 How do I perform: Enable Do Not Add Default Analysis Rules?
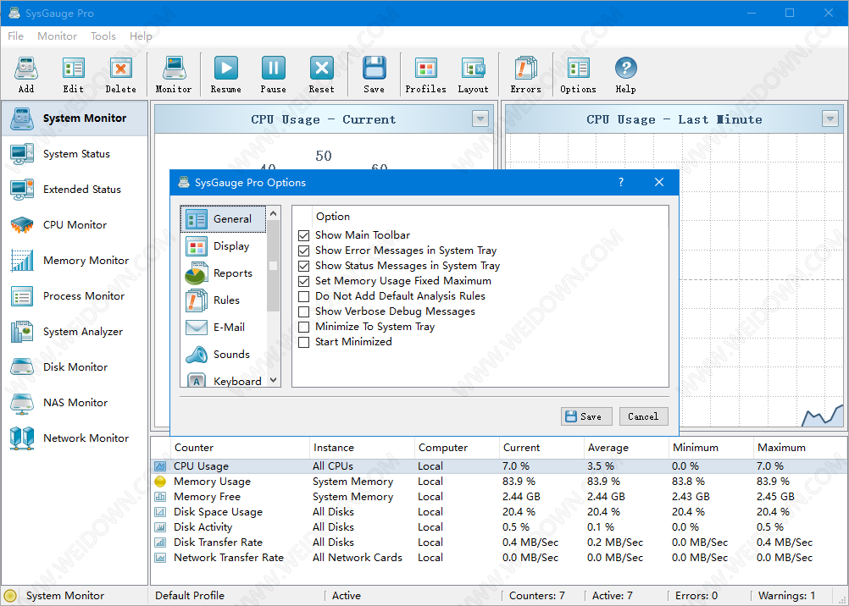coord(303,296)
